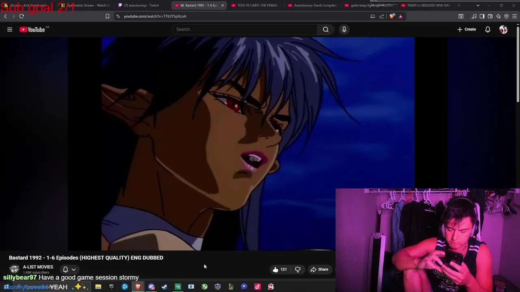Open Brave VPN icon in toolbar
The image size is (520, 292).
tap(506, 16)
